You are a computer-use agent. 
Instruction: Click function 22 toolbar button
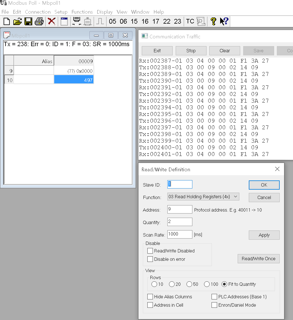[167, 21]
